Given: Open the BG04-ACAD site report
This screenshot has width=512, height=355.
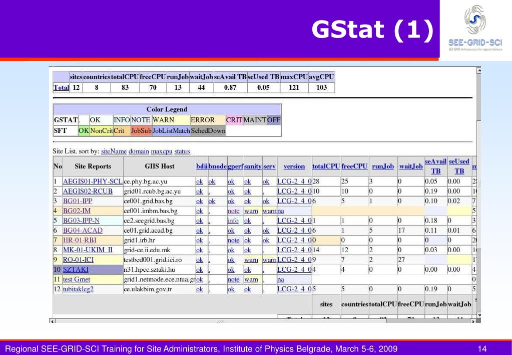Looking at the screenshot, I should pos(83,230).
